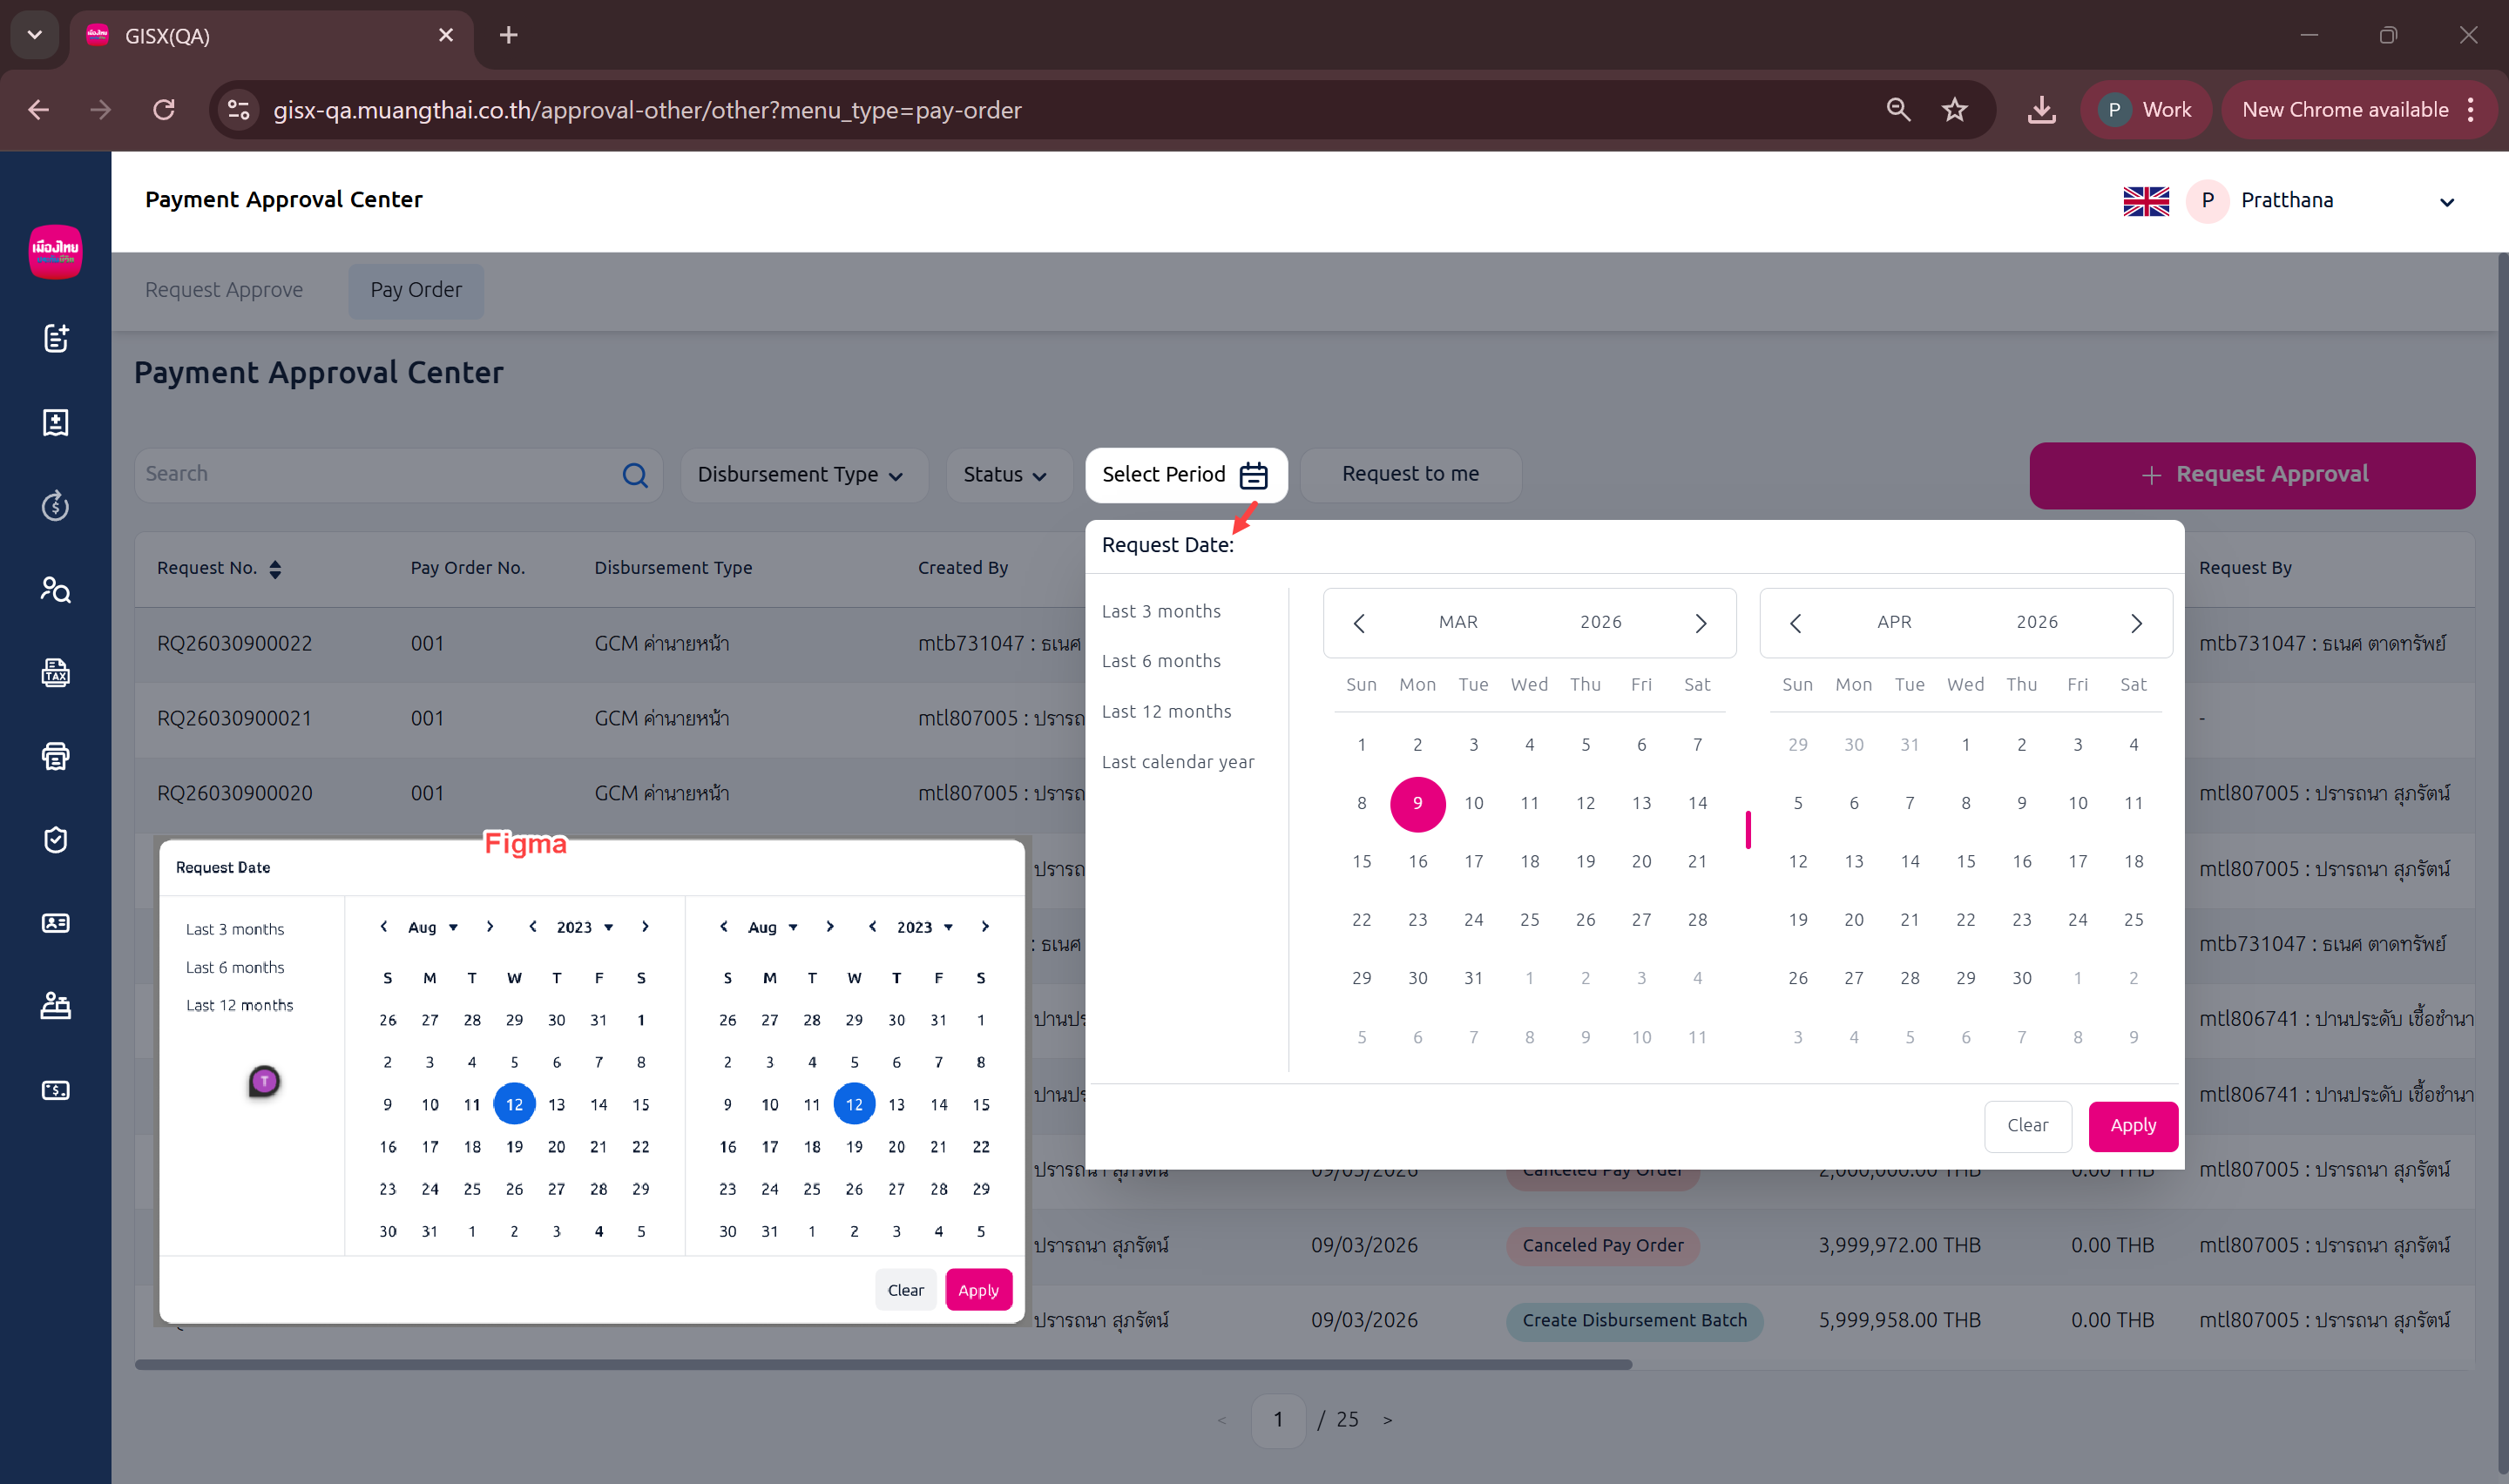2509x1484 pixels.
Task: Toggle the Request to me filter
Action: click(x=1410, y=474)
